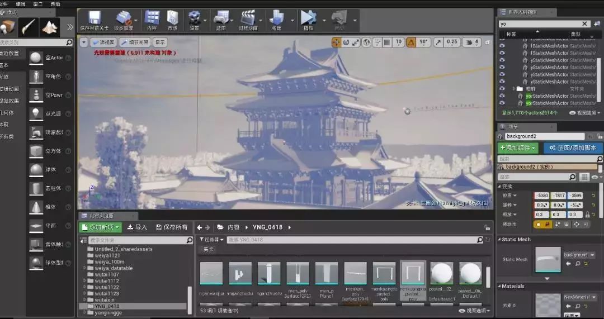Click the NewMaterial material preview swatch
The image size is (604, 319).
pyautogui.click(x=548, y=304)
